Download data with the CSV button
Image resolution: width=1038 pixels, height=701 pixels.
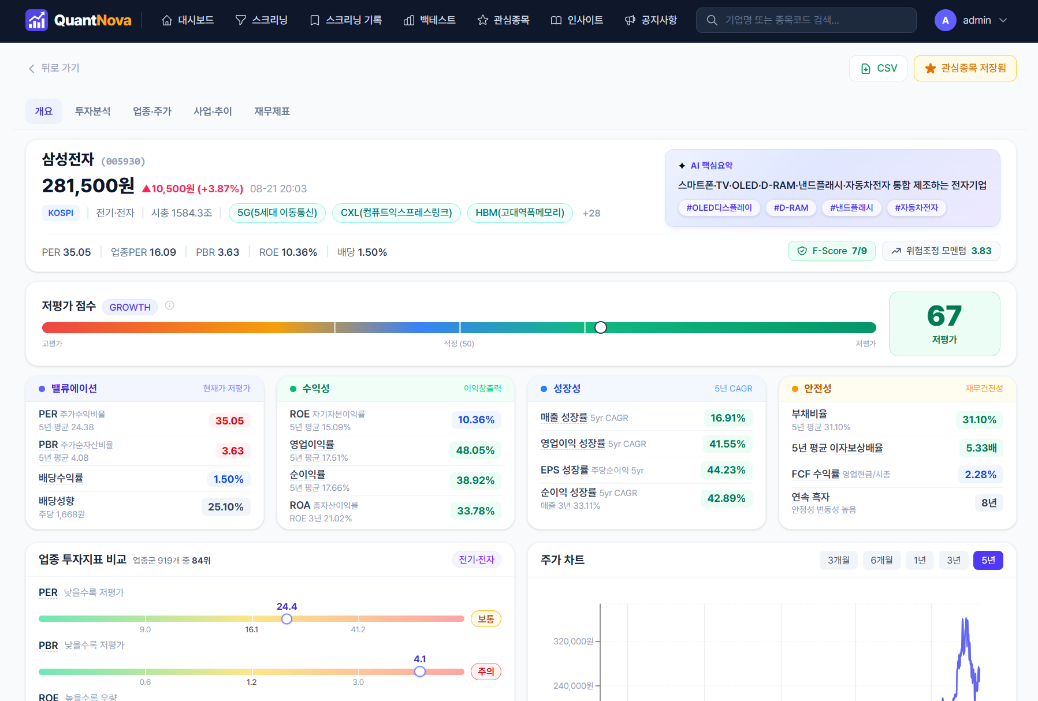[x=878, y=68]
